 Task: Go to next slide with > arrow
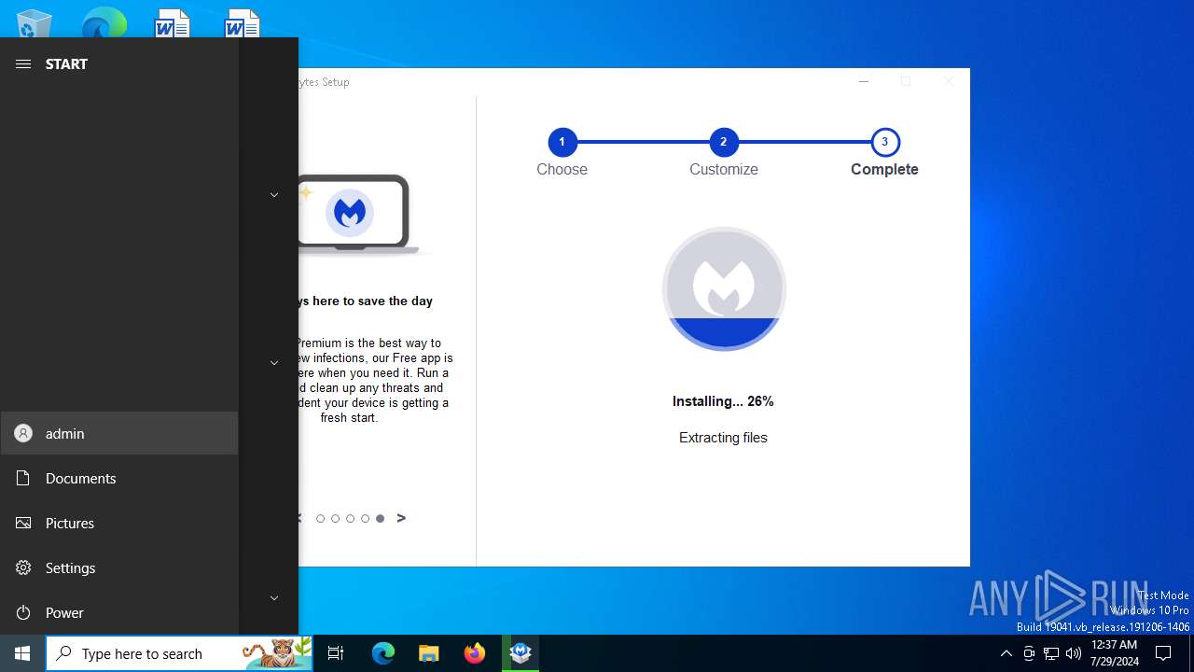pyautogui.click(x=401, y=518)
